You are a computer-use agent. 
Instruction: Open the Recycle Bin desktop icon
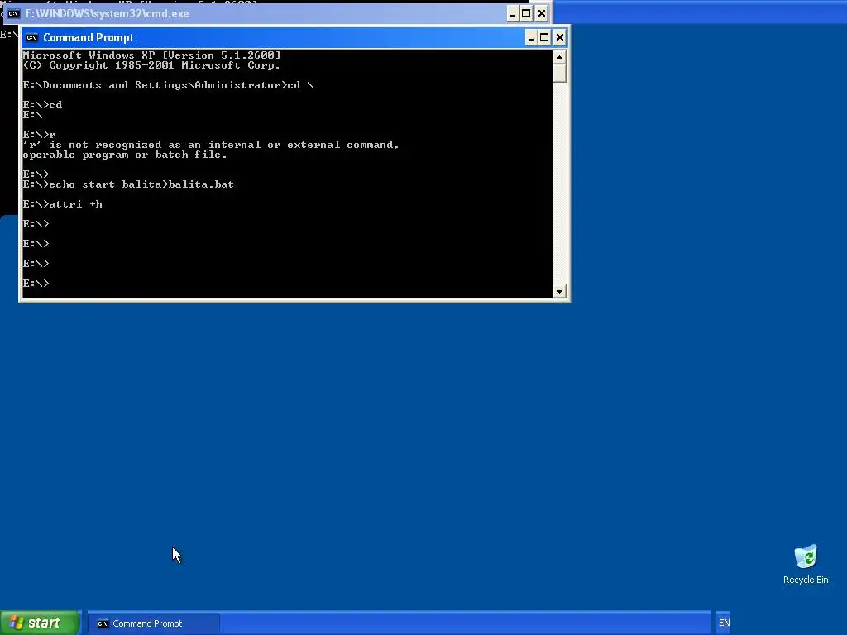806,565
